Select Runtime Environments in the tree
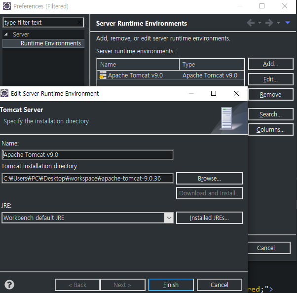Image resolution: width=297 pixels, height=293 pixels. pos(51,43)
